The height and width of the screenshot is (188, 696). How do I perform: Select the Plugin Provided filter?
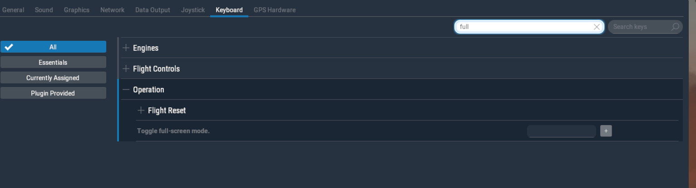click(x=53, y=93)
